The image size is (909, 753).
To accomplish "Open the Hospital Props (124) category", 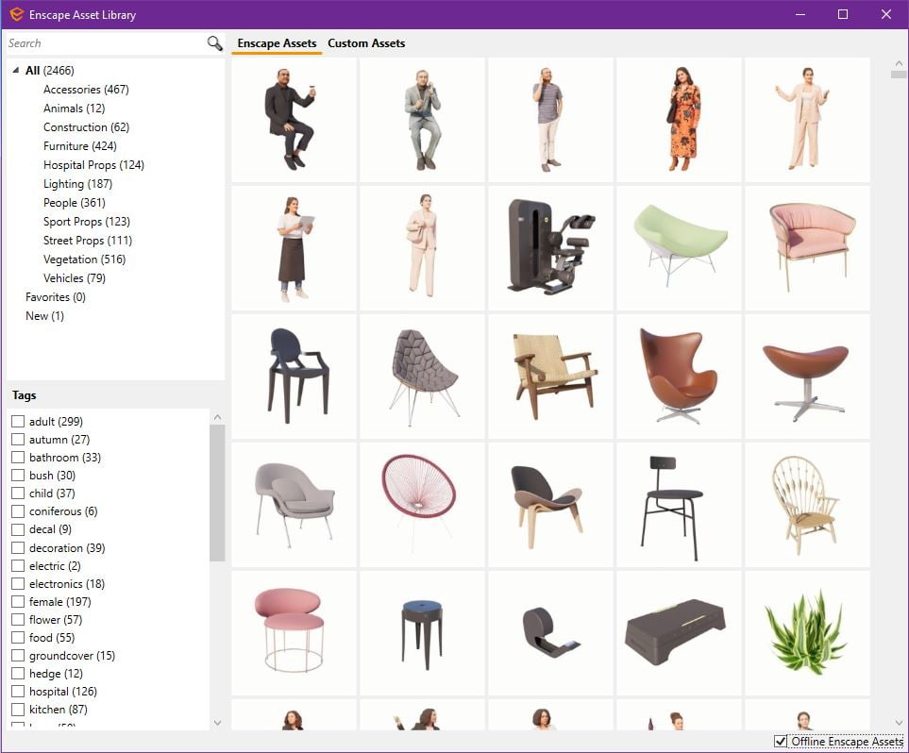I will coord(93,165).
